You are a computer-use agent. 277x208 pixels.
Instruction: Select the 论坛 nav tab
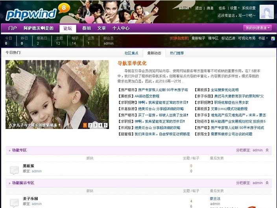pyautogui.click(x=68, y=28)
